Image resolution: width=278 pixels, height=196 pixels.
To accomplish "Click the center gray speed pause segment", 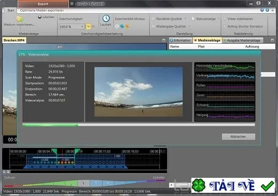I will [83, 183].
